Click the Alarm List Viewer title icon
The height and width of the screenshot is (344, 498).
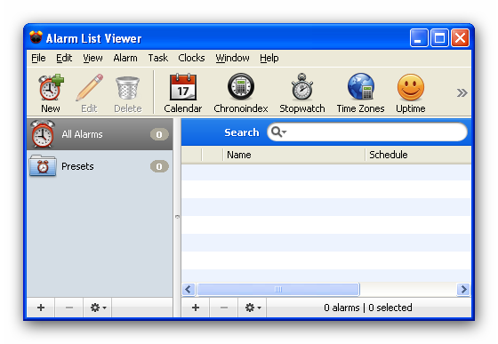pyautogui.click(x=36, y=37)
